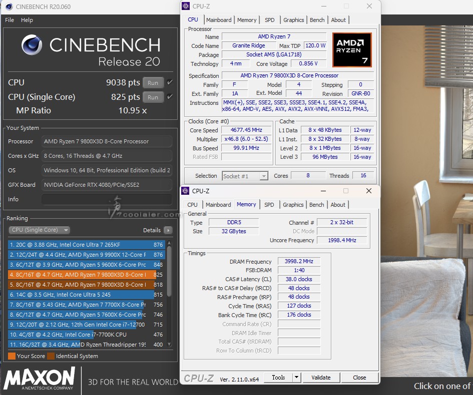The width and height of the screenshot is (473, 395).
Task: Click the Validate button in CPU-Z
Action: (x=321, y=377)
